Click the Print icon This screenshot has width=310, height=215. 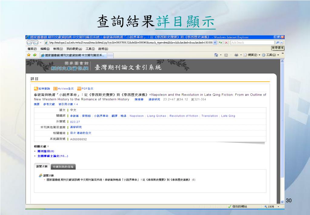click(x=236, y=55)
